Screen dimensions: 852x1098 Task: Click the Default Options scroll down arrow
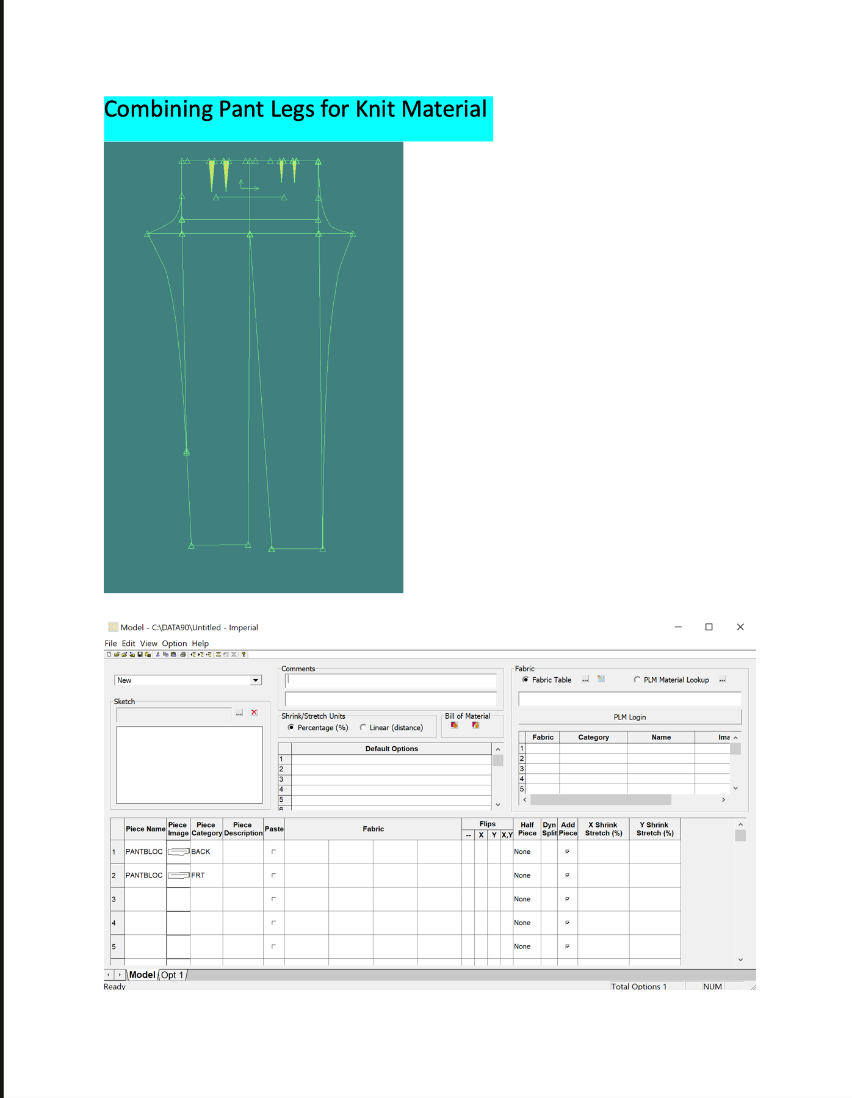pos(498,804)
